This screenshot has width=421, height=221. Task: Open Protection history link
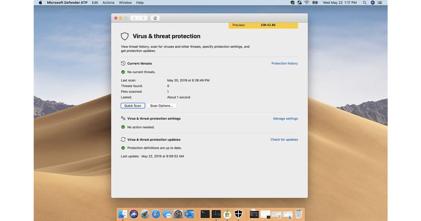tap(284, 63)
